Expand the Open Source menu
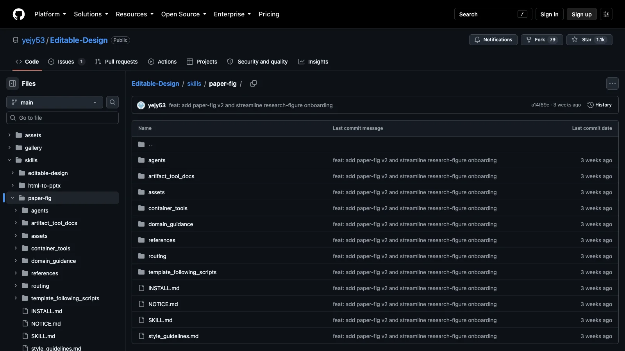The width and height of the screenshot is (625, 351). pos(184,14)
